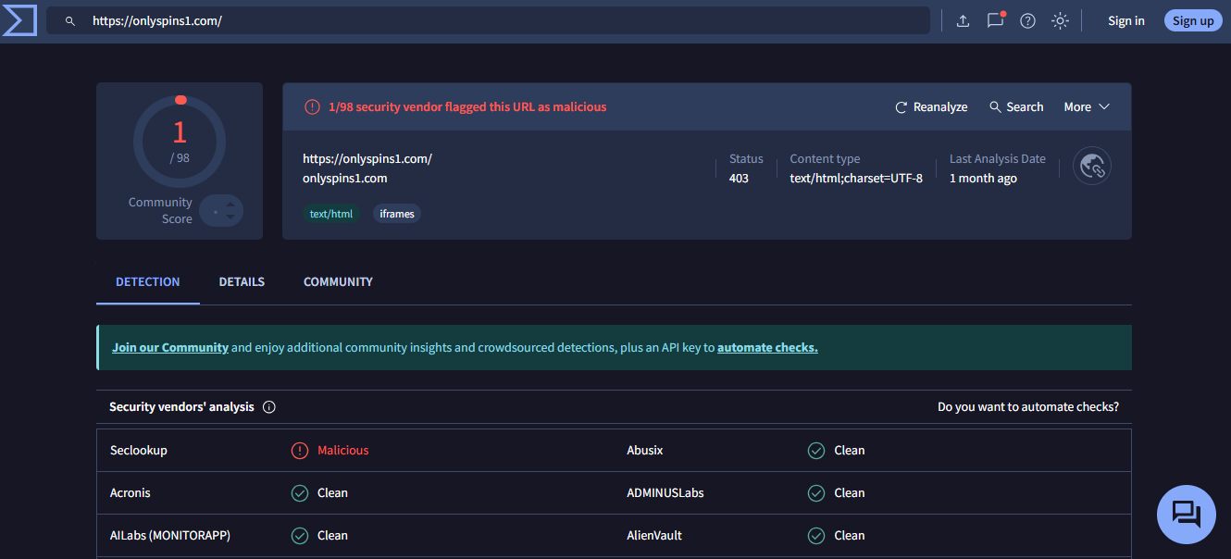Upvote using the Community Score up arrow
This screenshot has width=1231, height=559.
pos(229,204)
